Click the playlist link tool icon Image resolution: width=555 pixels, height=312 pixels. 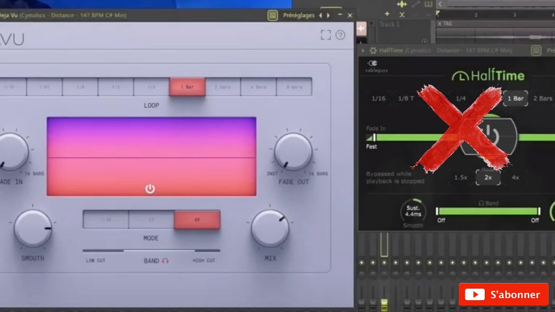[x=415, y=4]
